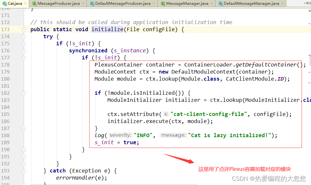Switch to the MessageManager.java tab
This screenshot has width=311, height=185.
click(187, 4)
